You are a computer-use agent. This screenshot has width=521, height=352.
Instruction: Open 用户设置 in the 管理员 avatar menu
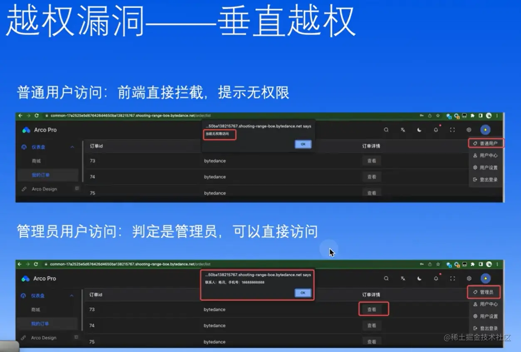[485, 316]
